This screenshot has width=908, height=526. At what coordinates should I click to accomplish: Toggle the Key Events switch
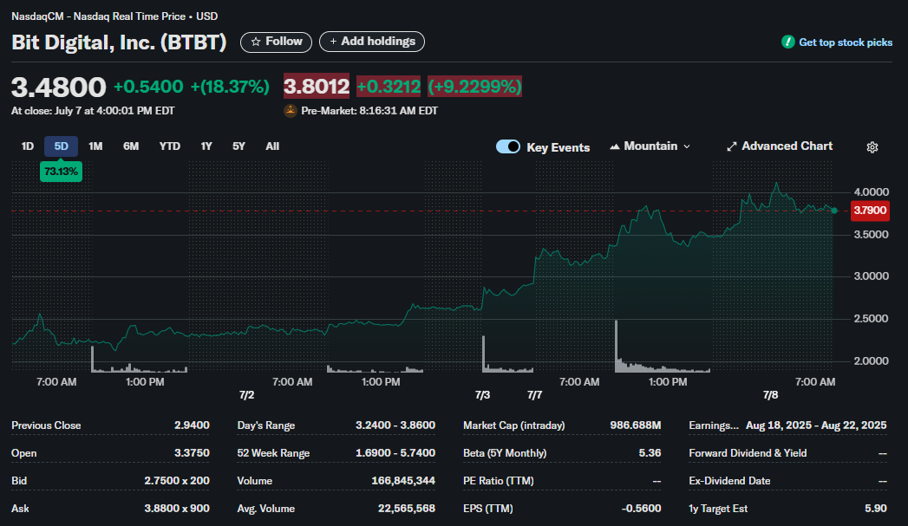tap(508, 146)
